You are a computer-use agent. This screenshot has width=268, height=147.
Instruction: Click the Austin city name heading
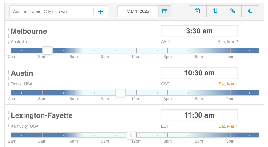point(22,73)
